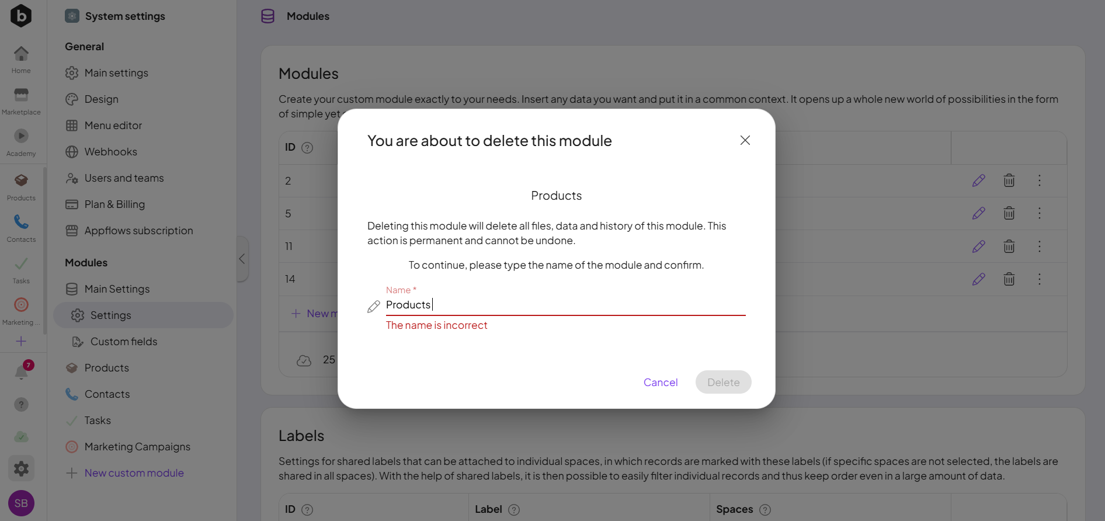Click the system settings gear in rail
The width and height of the screenshot is (1105, 521).
pos(21,468)
